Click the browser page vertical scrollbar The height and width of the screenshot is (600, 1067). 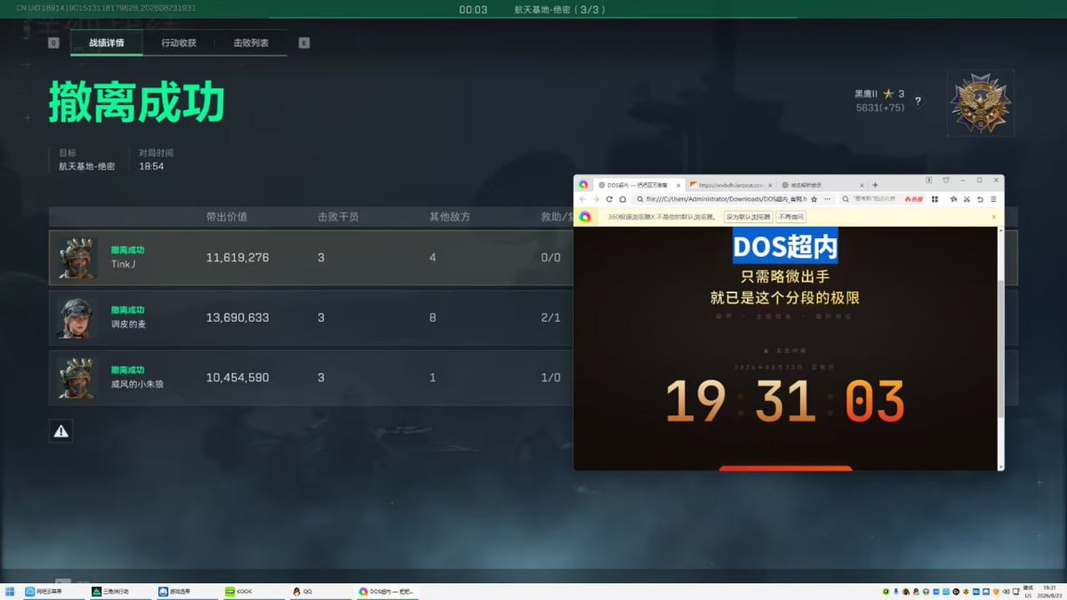pyautogui.click(x=1000, y=348)
